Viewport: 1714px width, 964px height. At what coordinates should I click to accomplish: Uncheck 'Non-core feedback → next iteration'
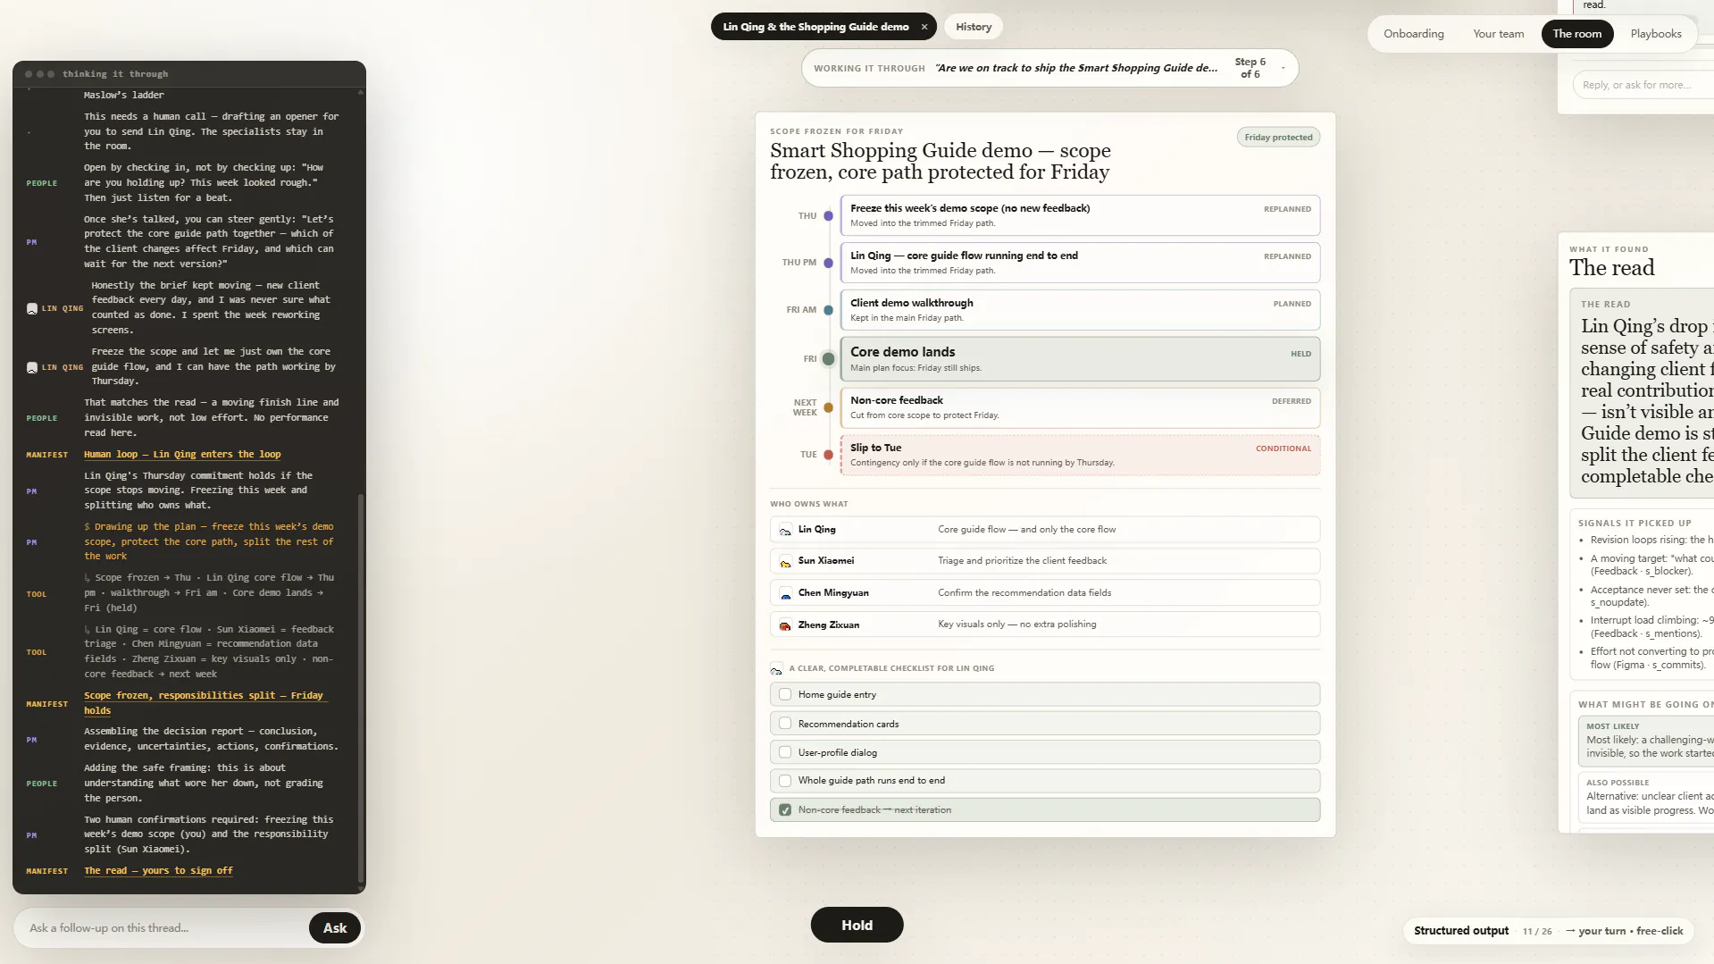(785, 810)
